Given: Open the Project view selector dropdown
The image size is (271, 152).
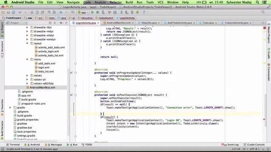Looking at the screenshot, I should (17, 23).
